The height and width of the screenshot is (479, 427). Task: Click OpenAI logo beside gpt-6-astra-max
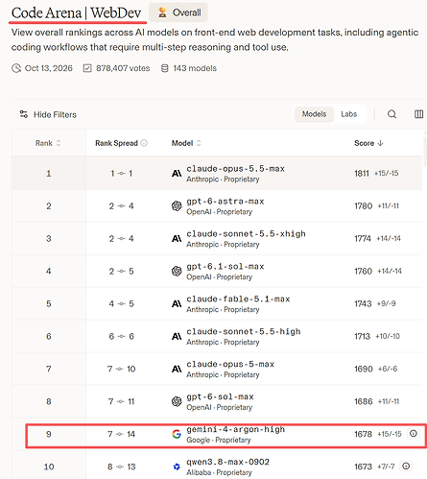point(177,206)
